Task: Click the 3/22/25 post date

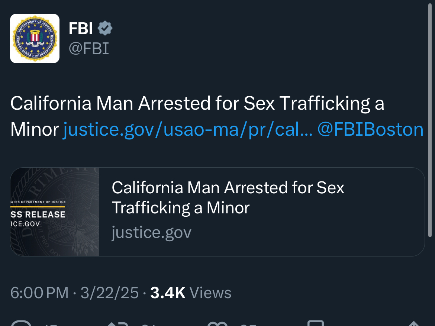Action: 110,293
